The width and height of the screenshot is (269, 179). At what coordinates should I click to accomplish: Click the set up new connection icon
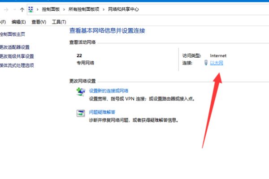81,92
